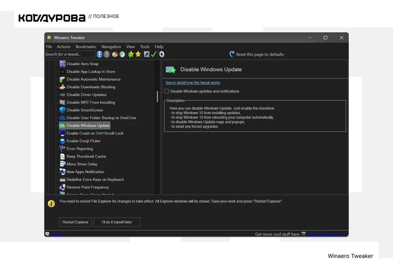Click the Disable App Lookup in Store icon

point(62,71)
